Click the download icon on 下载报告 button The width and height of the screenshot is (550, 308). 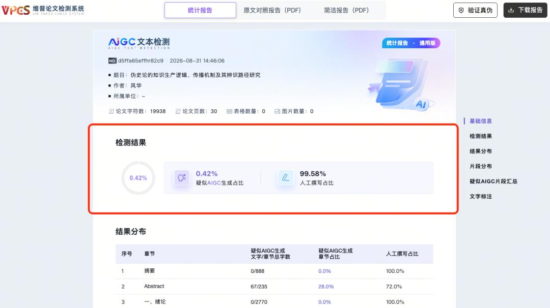[511, 10]
